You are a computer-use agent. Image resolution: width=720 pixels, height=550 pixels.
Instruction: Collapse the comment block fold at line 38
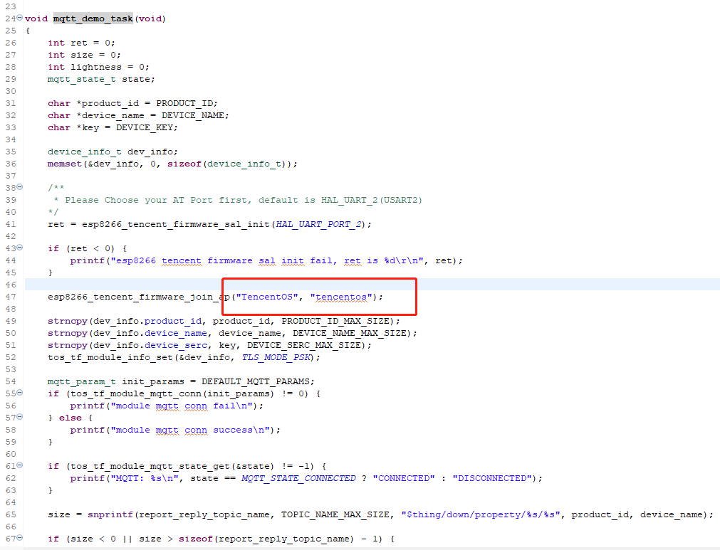tap(20, 186)
